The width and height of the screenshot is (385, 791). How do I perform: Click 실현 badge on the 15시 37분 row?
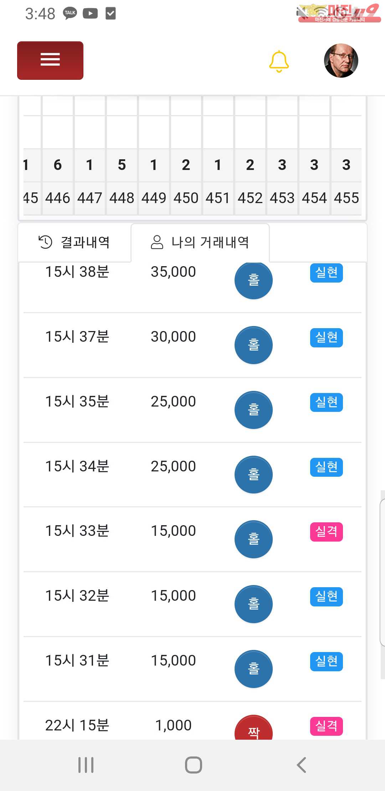pyautogui.click(x=326, y=337)
